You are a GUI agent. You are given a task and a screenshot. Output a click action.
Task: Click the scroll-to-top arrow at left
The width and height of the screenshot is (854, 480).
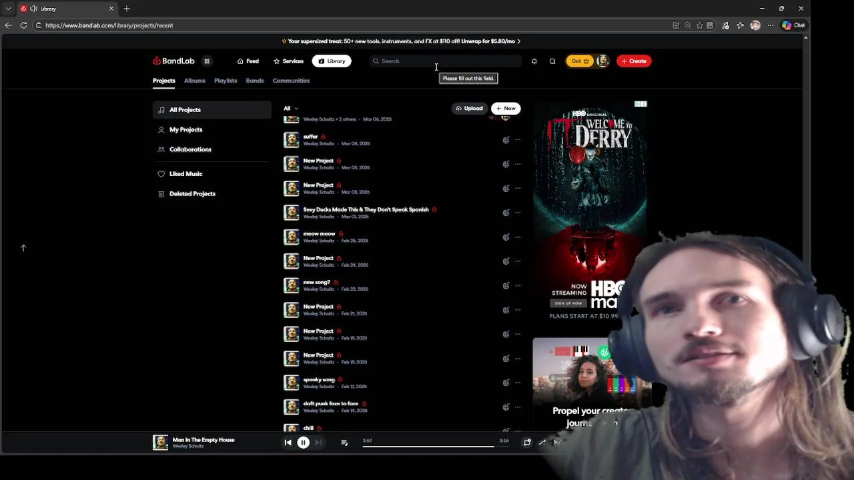pos(23,248)
